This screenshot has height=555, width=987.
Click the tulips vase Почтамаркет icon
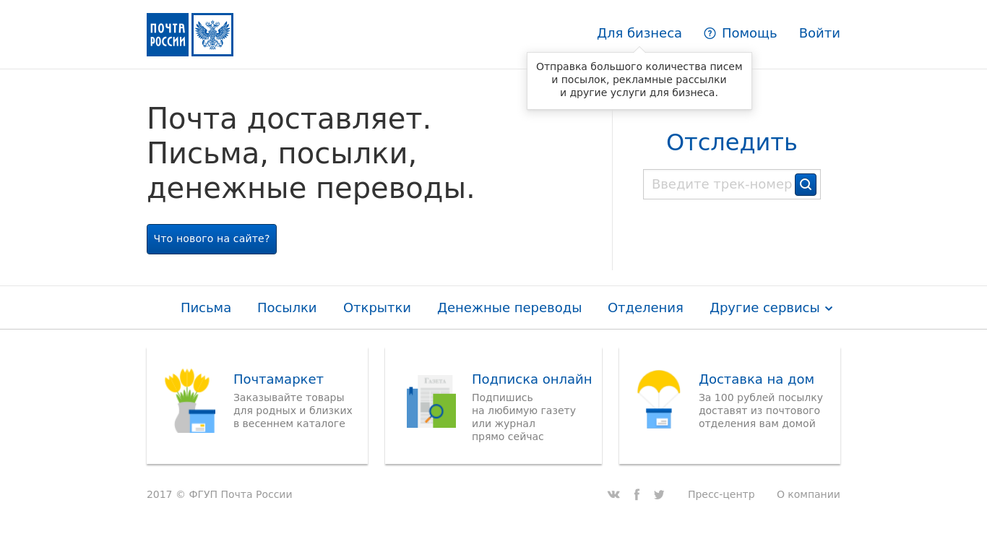(x=190, y=401)
